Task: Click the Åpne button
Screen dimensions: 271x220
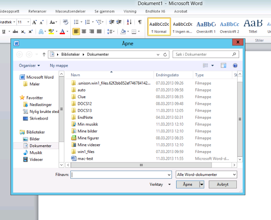Action: pos(188,185)
